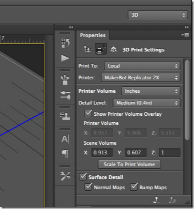Image resolution: width=194 pixels, height=209 pixels.
Task: Open the Character panel icon
Action: 65,139
